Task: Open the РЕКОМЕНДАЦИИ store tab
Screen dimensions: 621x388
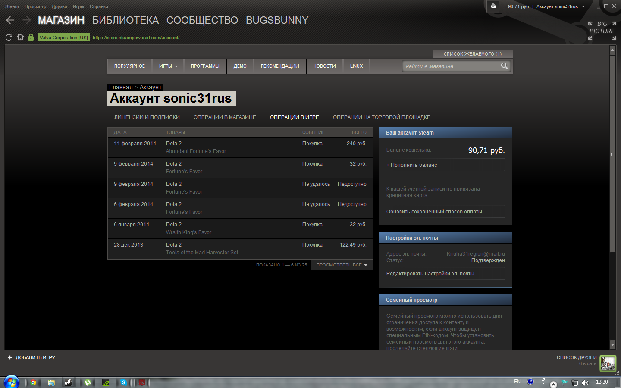Action: [280, 66]
